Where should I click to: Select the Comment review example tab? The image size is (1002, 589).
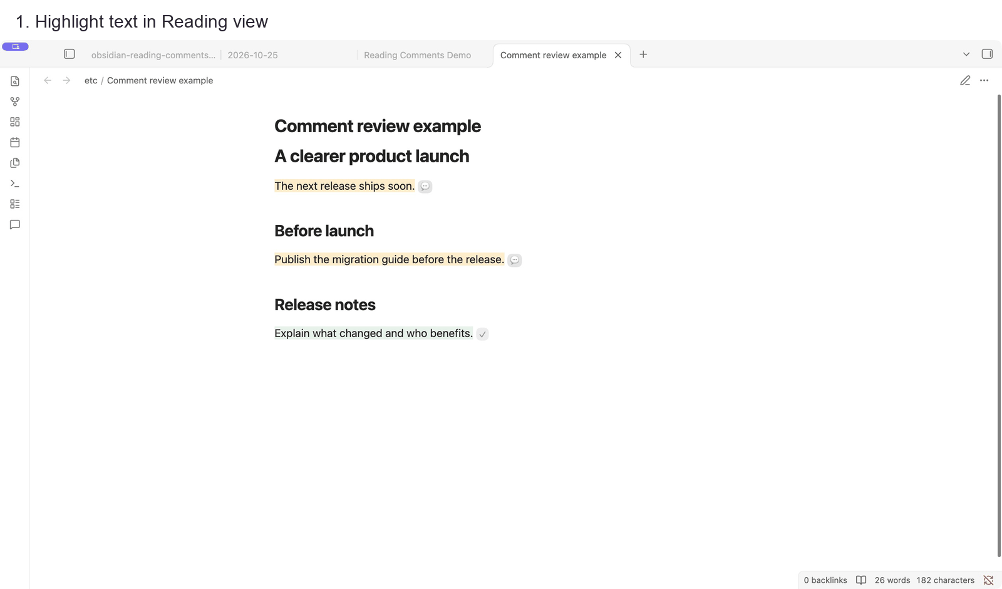pyautogui.click(x=553, y=55)
